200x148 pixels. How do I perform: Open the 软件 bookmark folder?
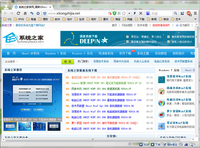[55, 19]
